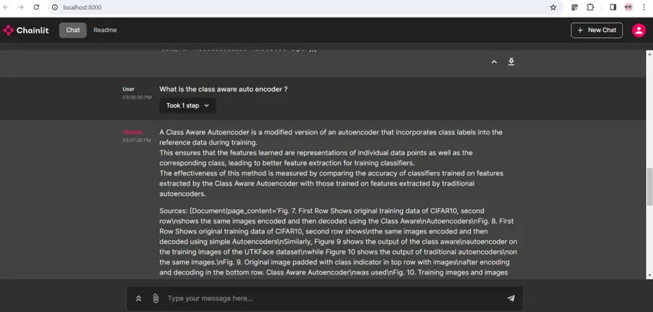Open the user profile avatar menu
The image size is (653, 312).
click(638, 31)
